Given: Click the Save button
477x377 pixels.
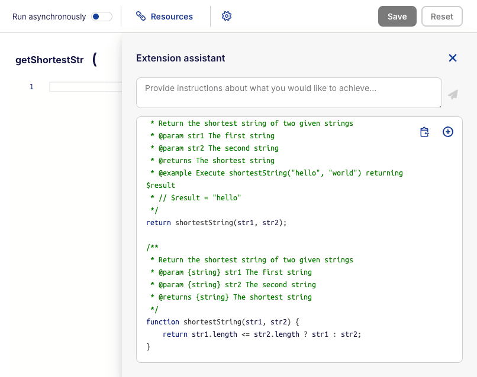Looking at the screenshot, I should (397, 17).
